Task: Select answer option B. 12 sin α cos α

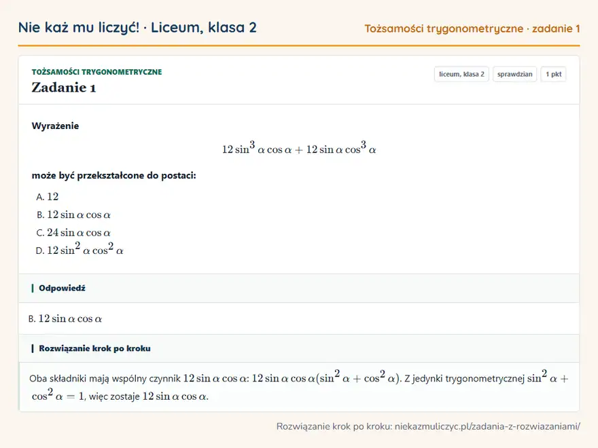Action: 73,215
